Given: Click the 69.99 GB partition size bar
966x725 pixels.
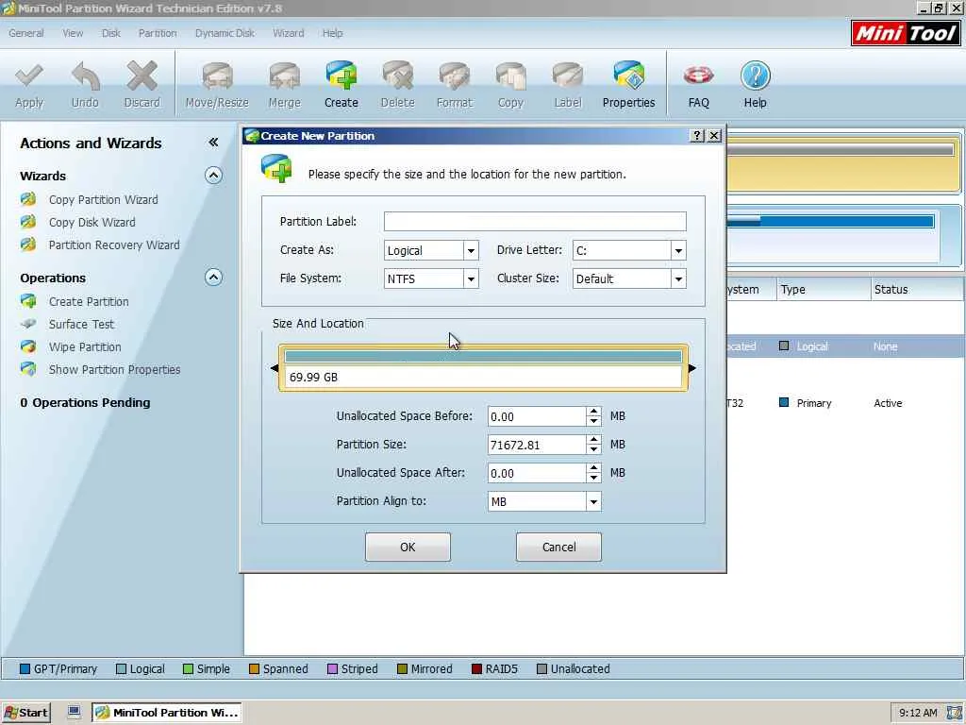Looking at the screenshot, I should (x=484, y=368).
